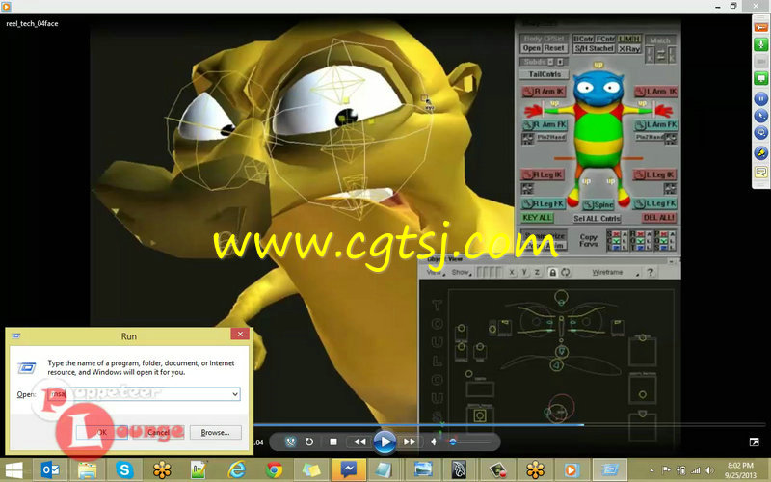Open the chat bubble in side toolbar
The height and width of the screenshot is (482, 771).
point(761,172)
